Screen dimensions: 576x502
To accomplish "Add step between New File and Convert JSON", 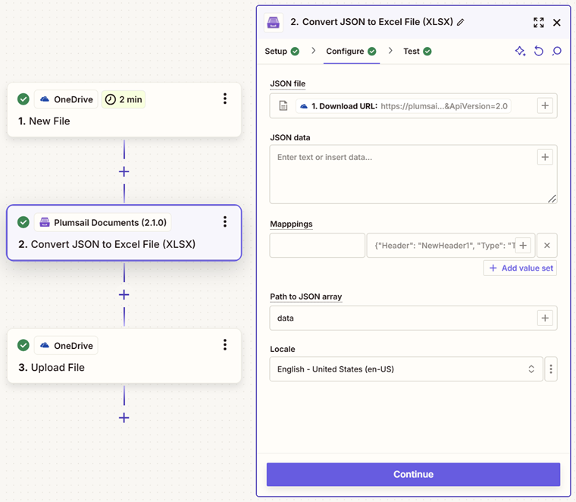I will (x=124, y=171).
